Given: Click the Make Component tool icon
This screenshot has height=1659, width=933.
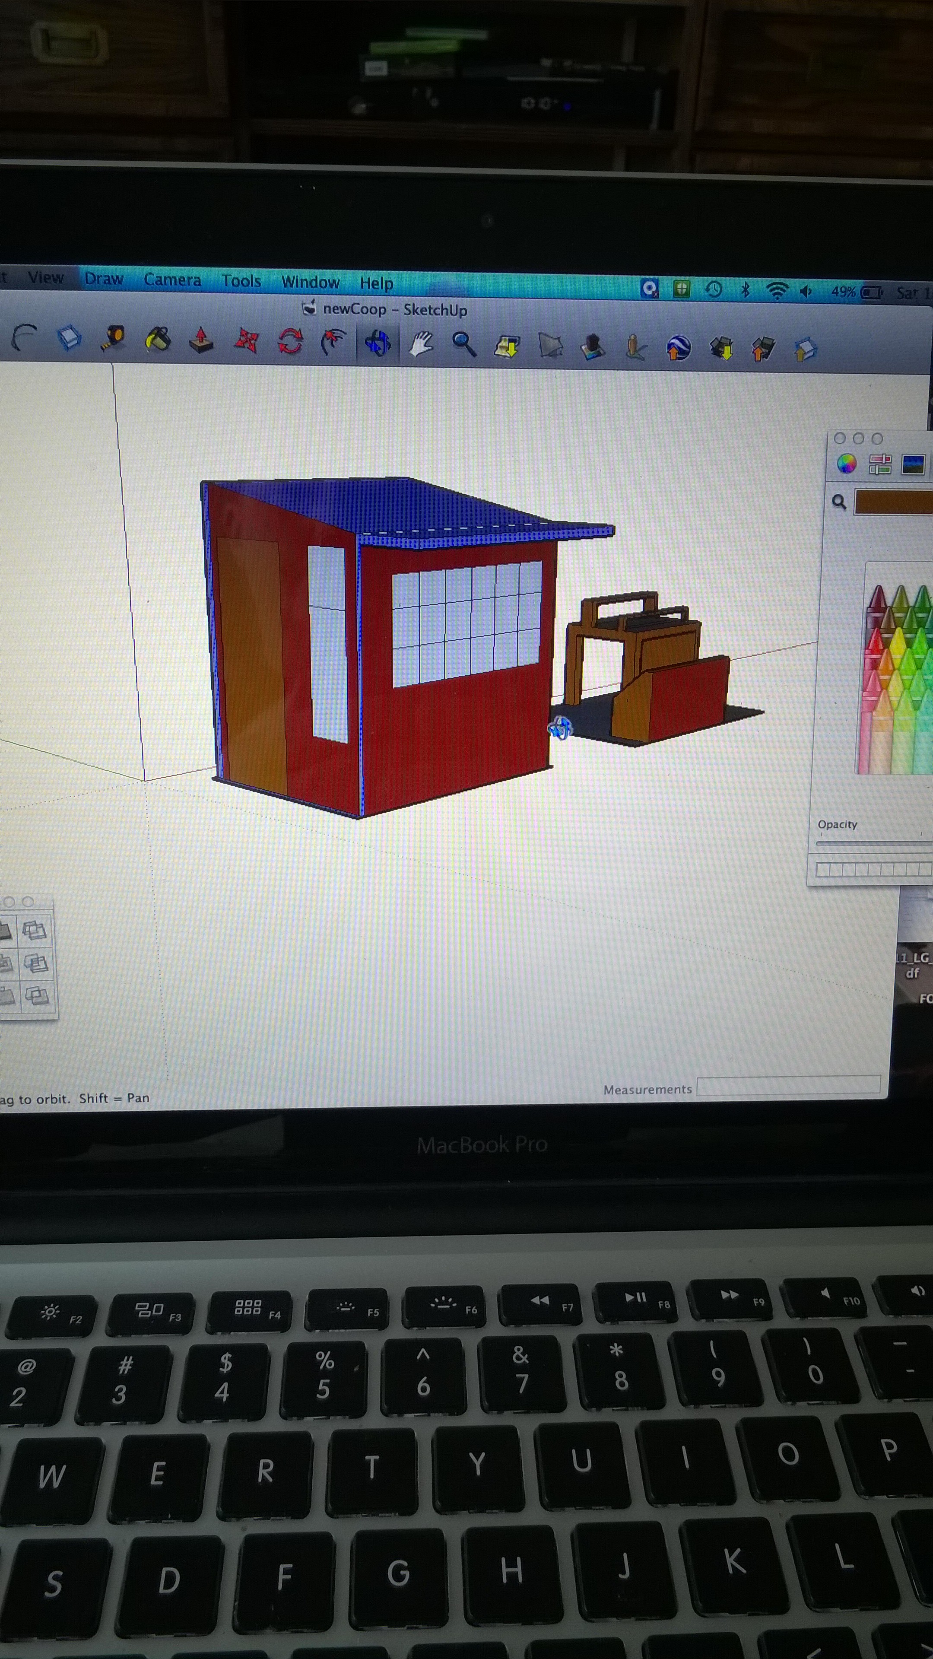Looking at the screenshot, I should 69,338.
